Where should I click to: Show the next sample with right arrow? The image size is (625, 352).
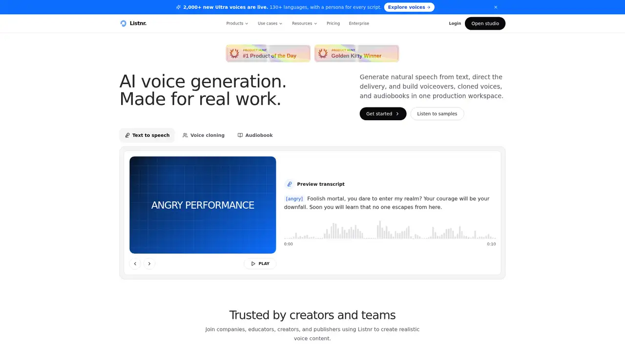pyautogui.click(x=149, y=264)
